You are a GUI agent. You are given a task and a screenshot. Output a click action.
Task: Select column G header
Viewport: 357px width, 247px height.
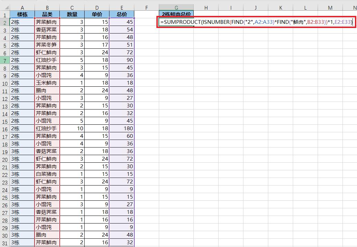176,8
